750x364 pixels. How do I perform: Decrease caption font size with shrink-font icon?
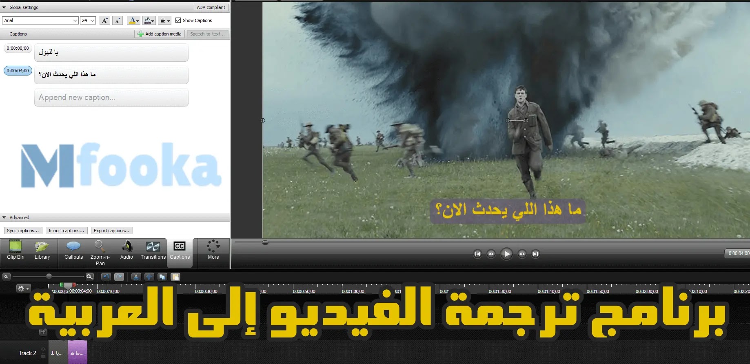[x=118, y=20]
